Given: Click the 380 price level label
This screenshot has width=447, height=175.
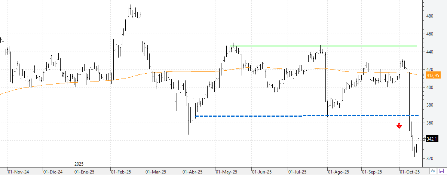Looking at the screenshot, I should pos(429,105).
